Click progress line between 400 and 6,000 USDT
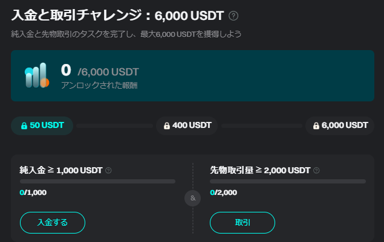This screenshot has height=242, width=384. (x=262, y=126)
